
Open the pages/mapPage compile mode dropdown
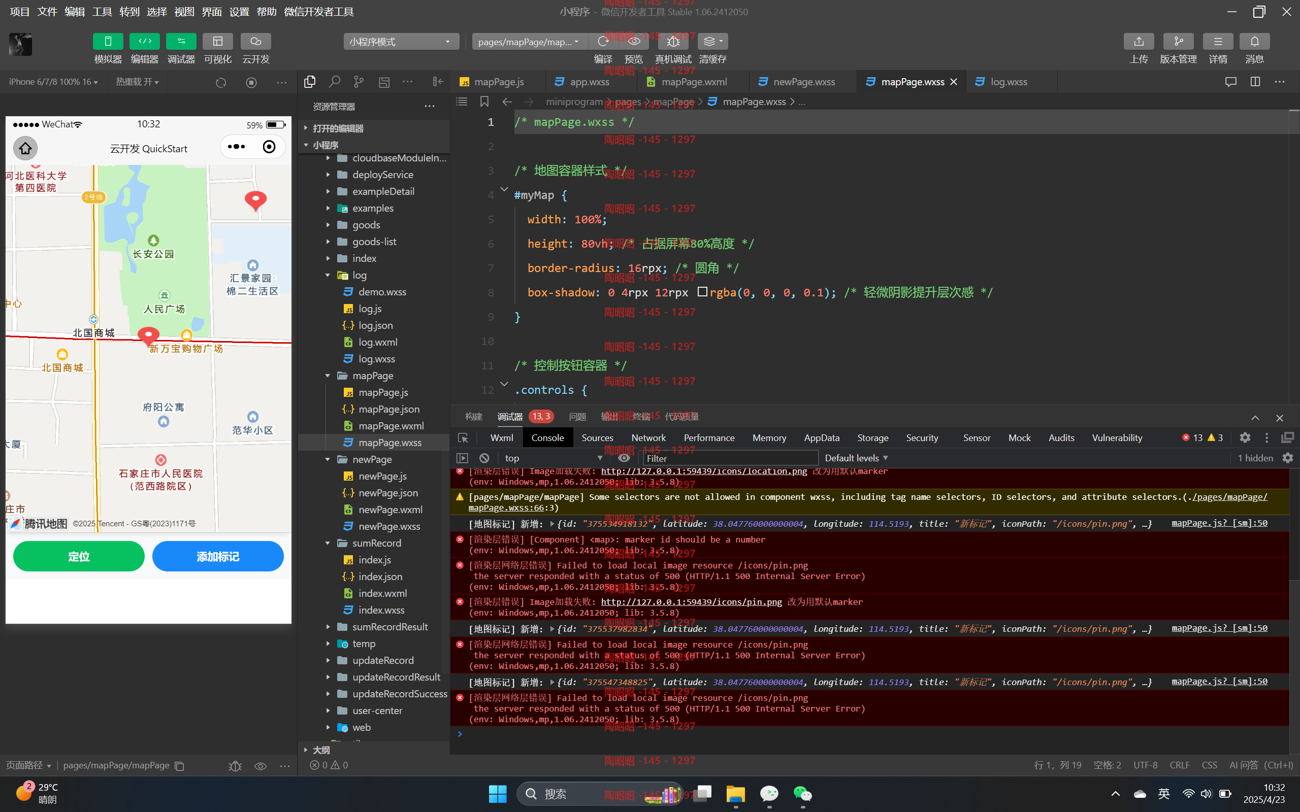530,41
